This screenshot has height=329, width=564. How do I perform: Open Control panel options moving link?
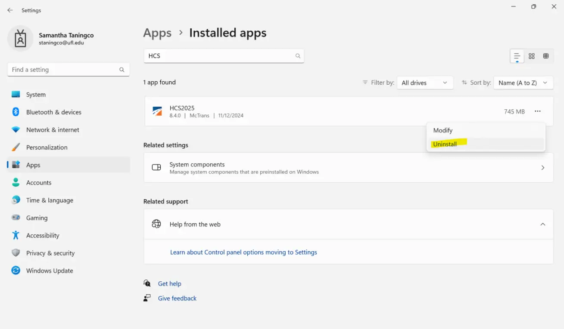243,252
